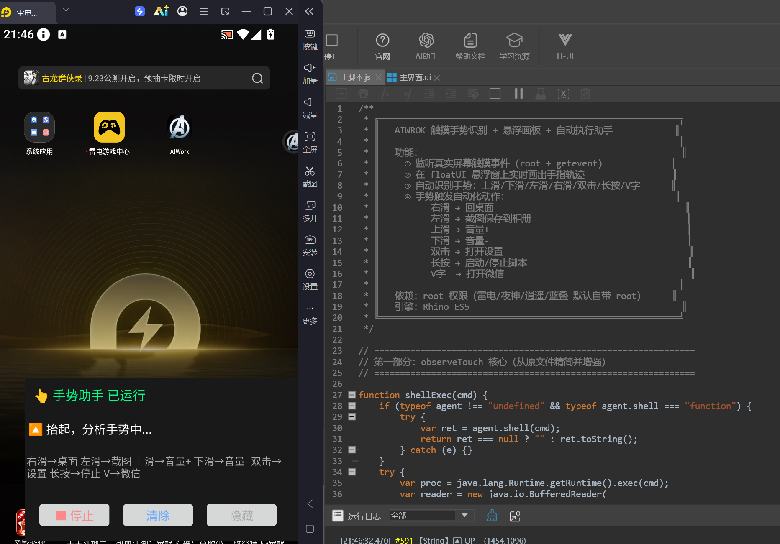The height and width of the screenshot is (544, 780).
Task: Search using the magnifier in game banner
Action: tap(258, 78)
